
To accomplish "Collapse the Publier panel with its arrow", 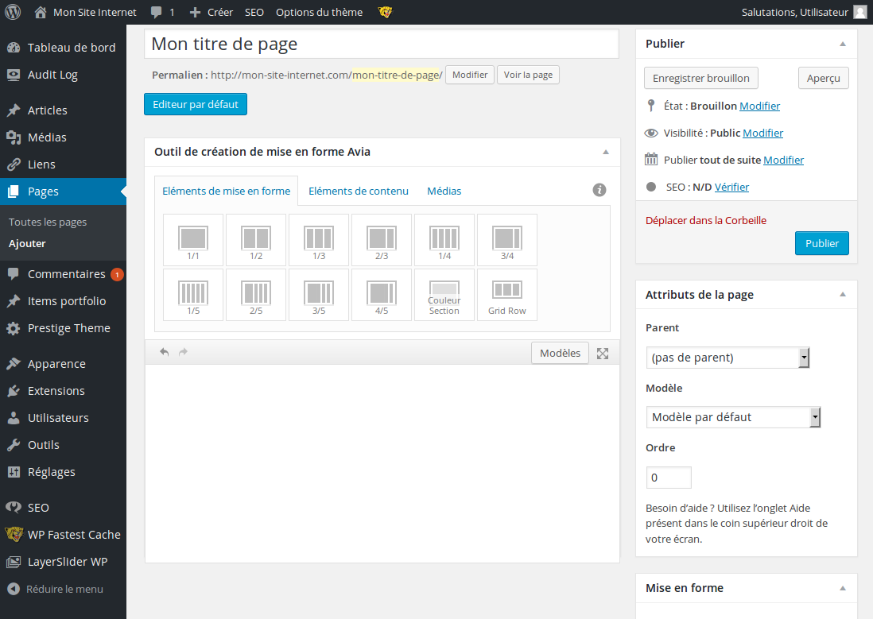I will [x=843, y=44].
